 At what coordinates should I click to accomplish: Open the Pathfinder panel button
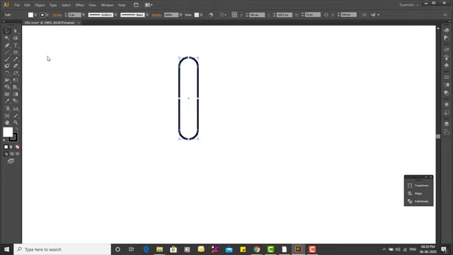point(418,201)
